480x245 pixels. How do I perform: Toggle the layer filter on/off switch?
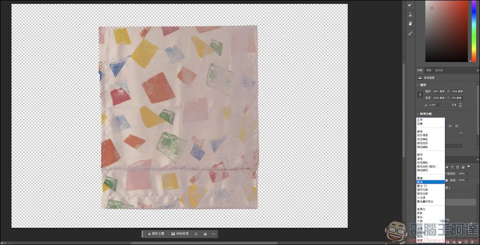point(468,167)
